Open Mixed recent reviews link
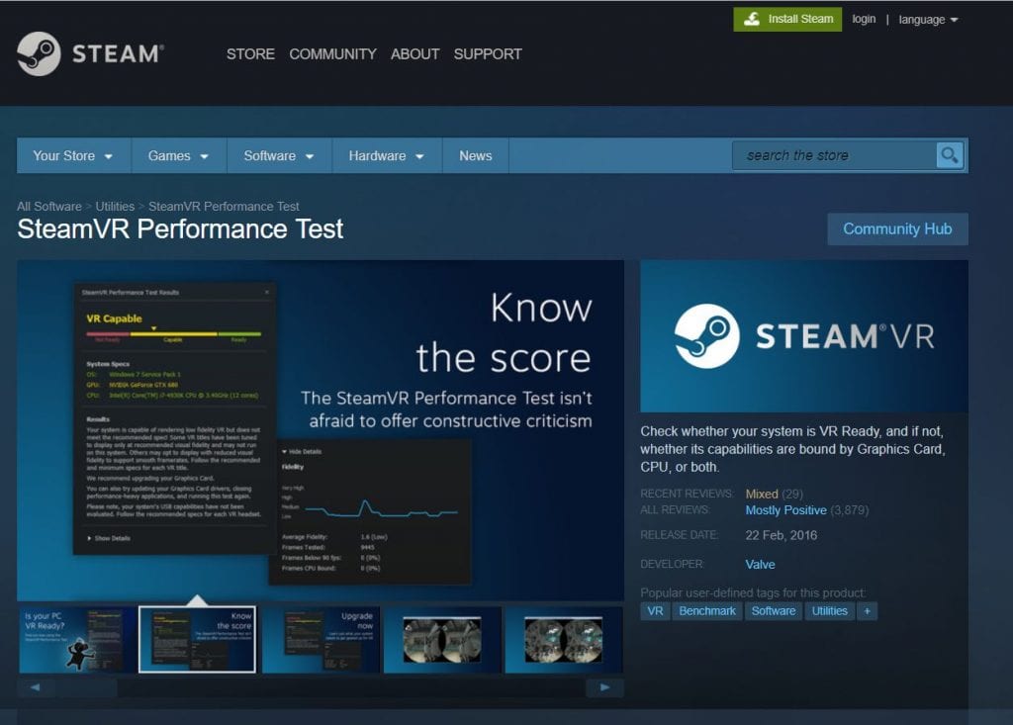The image size is (1013, 725). pos(761,494)
